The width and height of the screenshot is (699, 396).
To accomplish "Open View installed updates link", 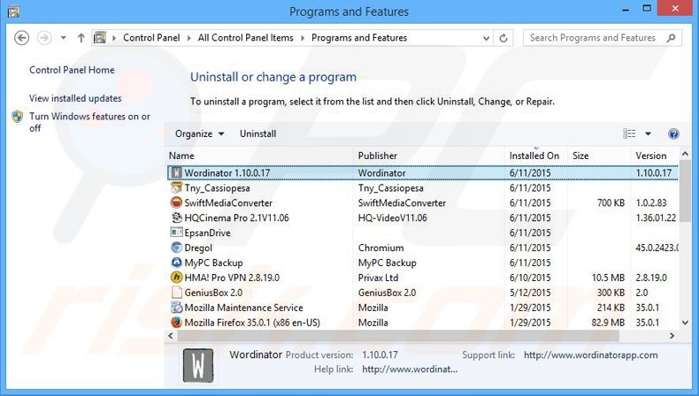I will tap(75, 98).
